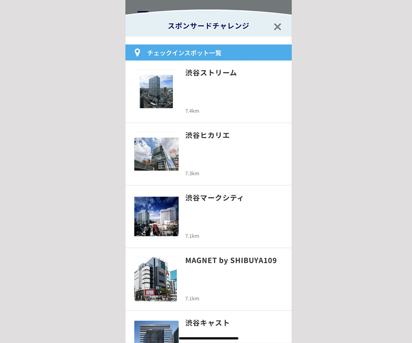Open the 渋谷ヒカリエ thumbnail image
Screen dimensions: 412x343
156,154
